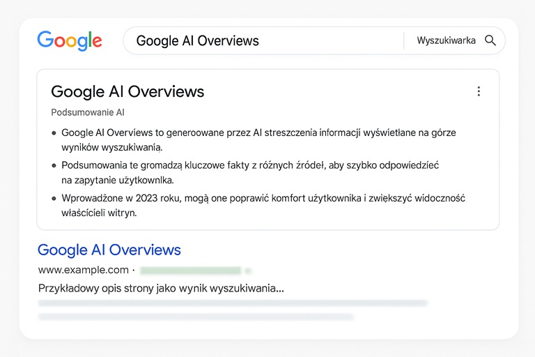Open the three-dot menu of AI overview
Screen dimensions: 535x357
click(x=479, y=91)
